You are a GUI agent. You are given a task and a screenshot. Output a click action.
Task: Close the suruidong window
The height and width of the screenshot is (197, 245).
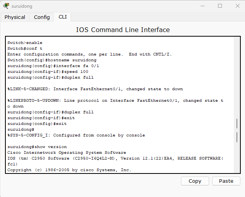click(x=238, y=6)
